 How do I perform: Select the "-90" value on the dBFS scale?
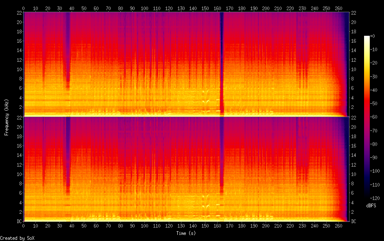tap(374, 158)
